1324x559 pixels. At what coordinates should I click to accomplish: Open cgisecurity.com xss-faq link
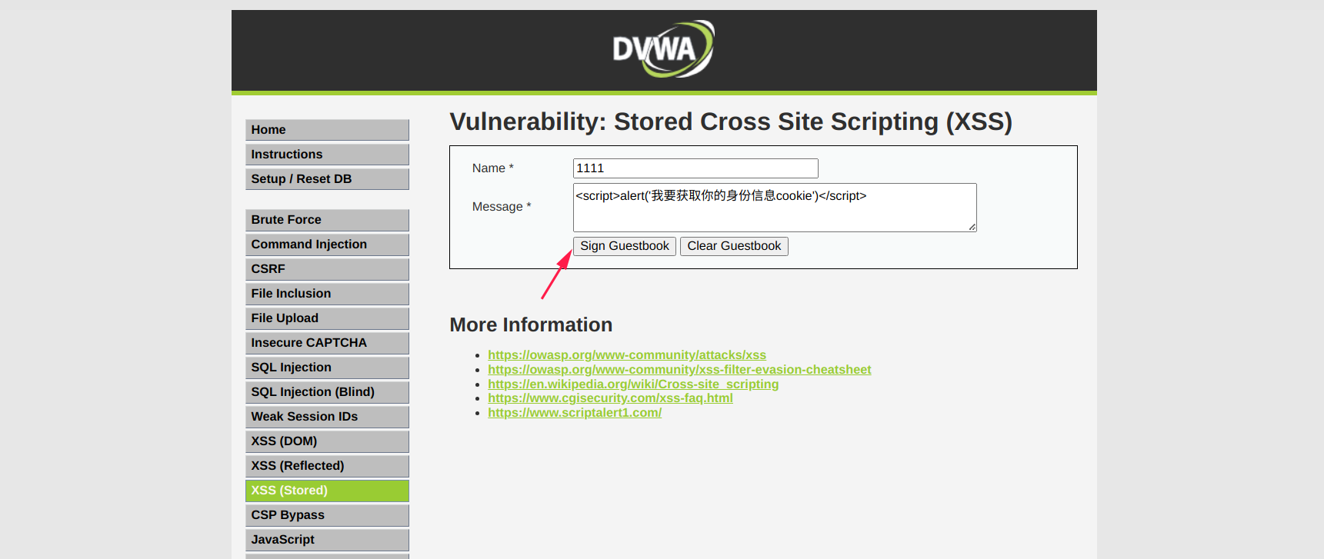tap(610, 398)
